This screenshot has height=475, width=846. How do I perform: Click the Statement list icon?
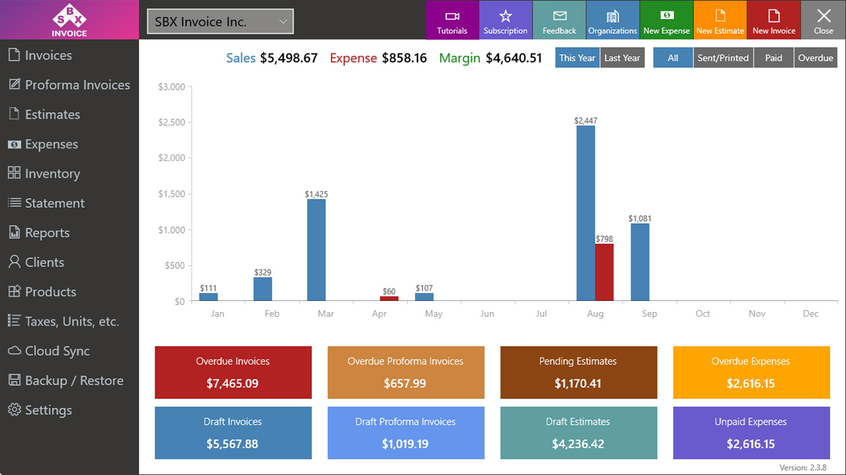(14, 203)
